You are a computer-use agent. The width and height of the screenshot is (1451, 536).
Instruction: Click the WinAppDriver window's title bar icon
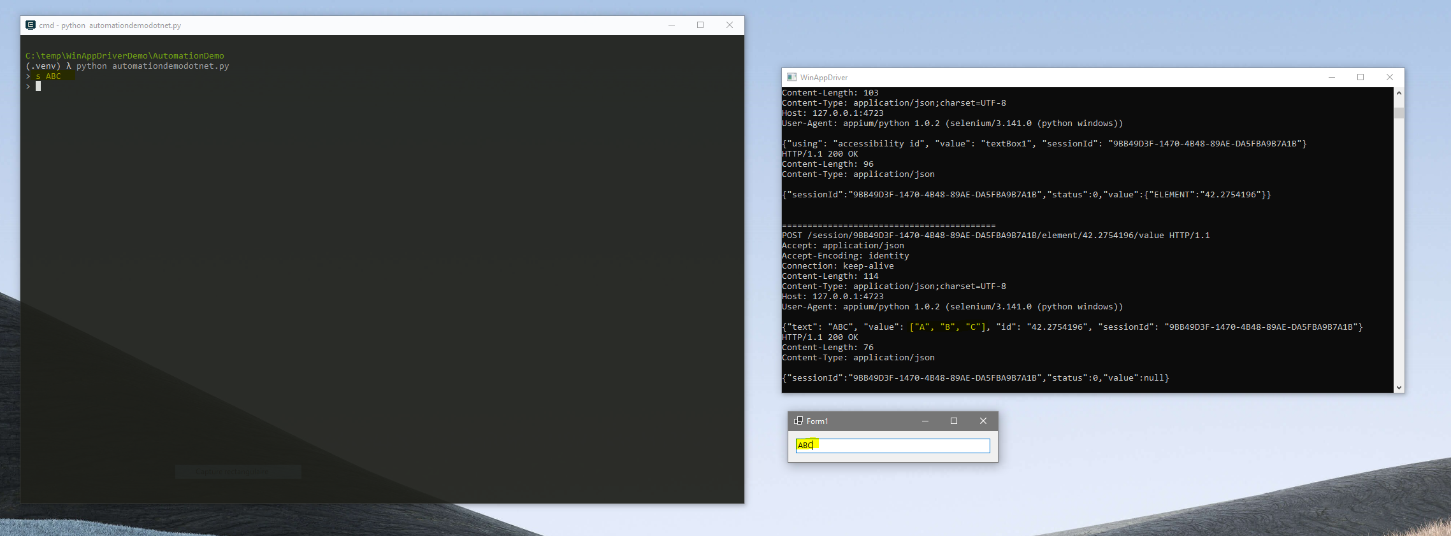click(x=791, y=77)
